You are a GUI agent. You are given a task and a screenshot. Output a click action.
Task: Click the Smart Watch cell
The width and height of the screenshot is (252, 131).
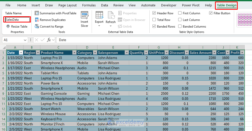pos(58,109)
